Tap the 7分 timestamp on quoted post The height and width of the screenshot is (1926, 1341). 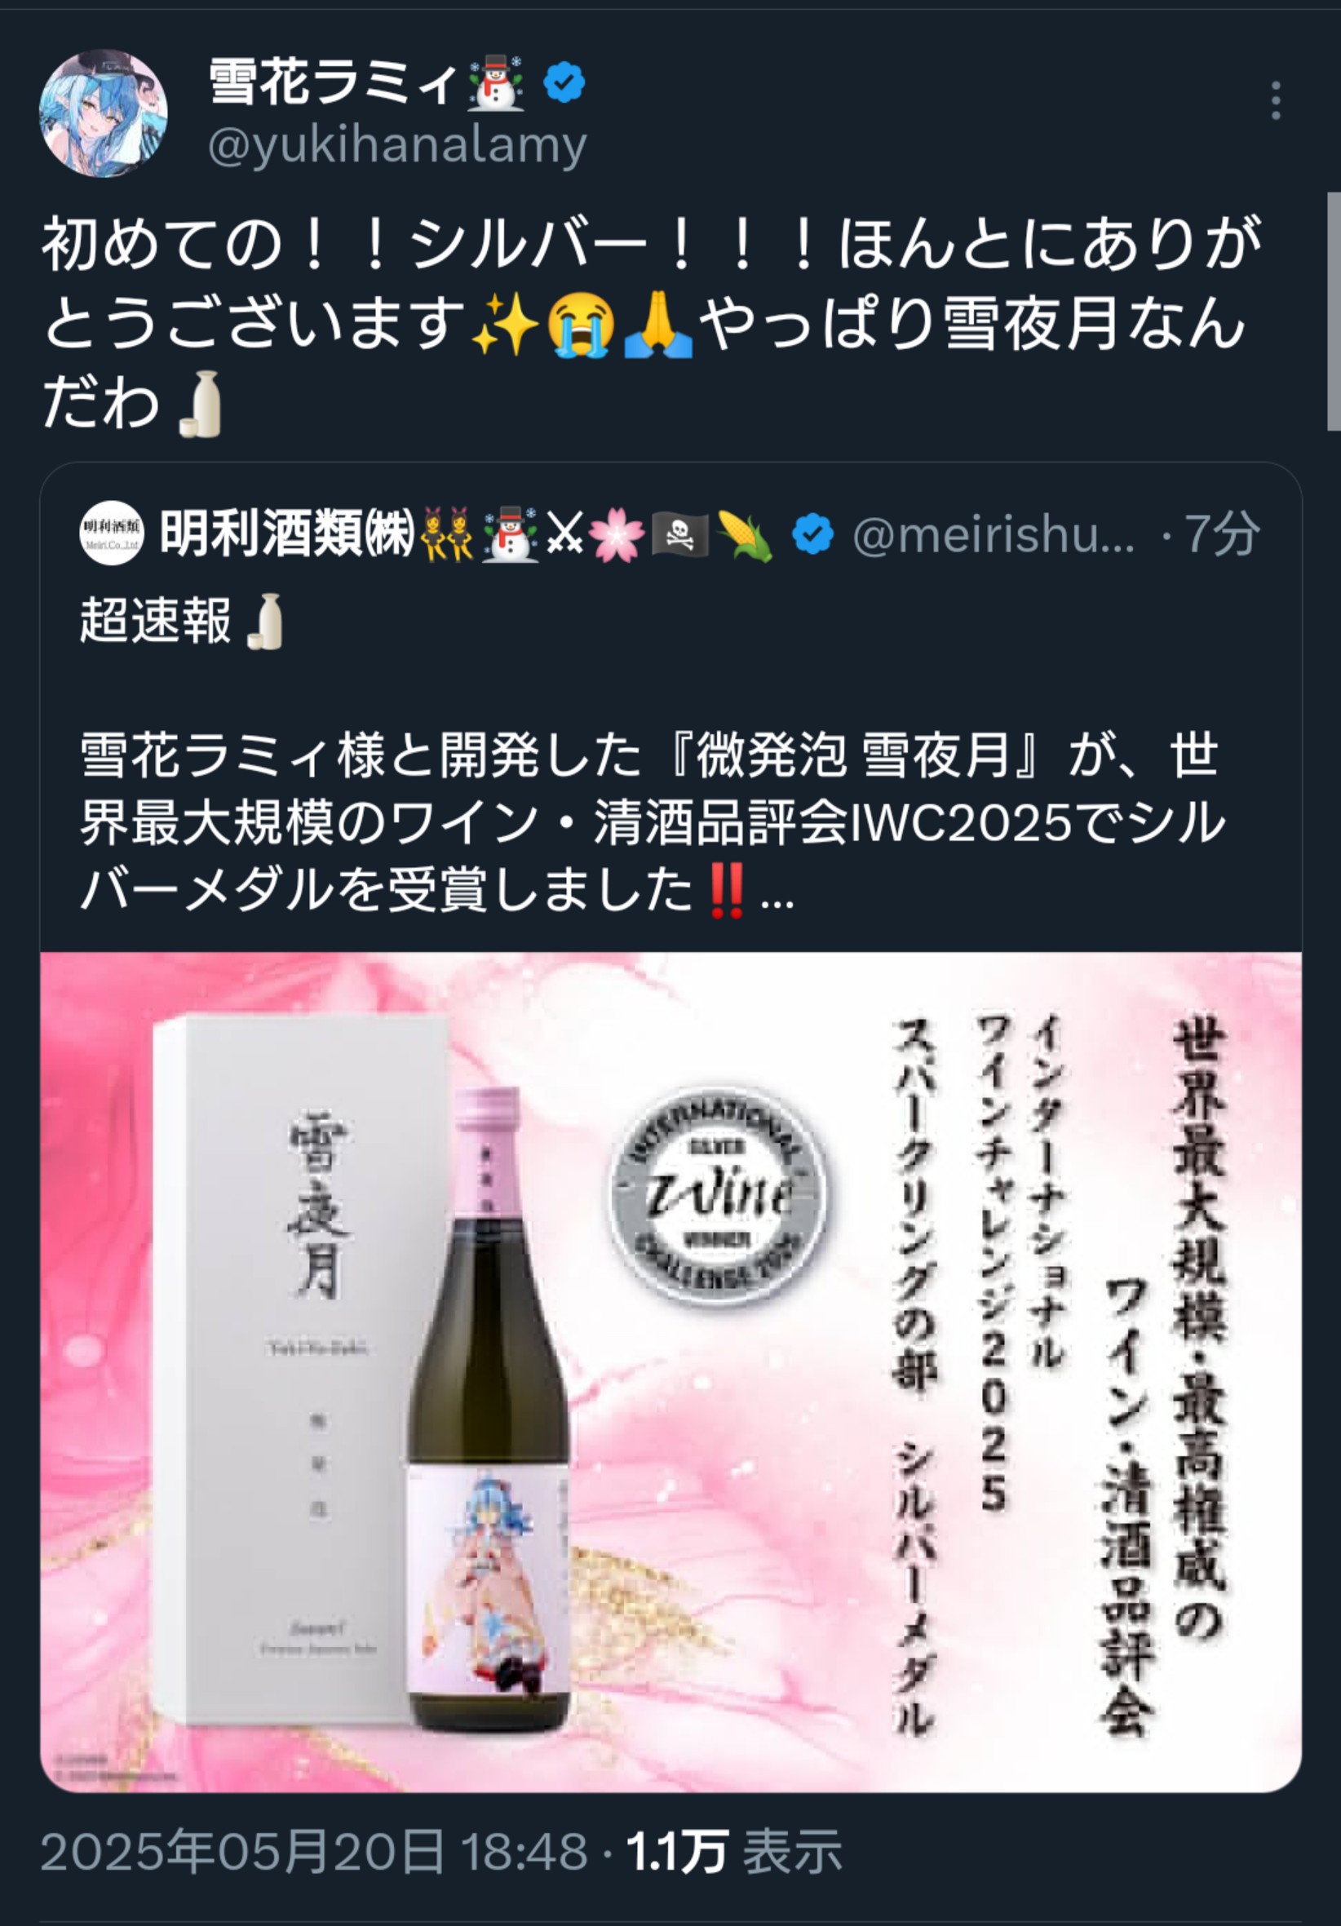[x=1221, y=534]
